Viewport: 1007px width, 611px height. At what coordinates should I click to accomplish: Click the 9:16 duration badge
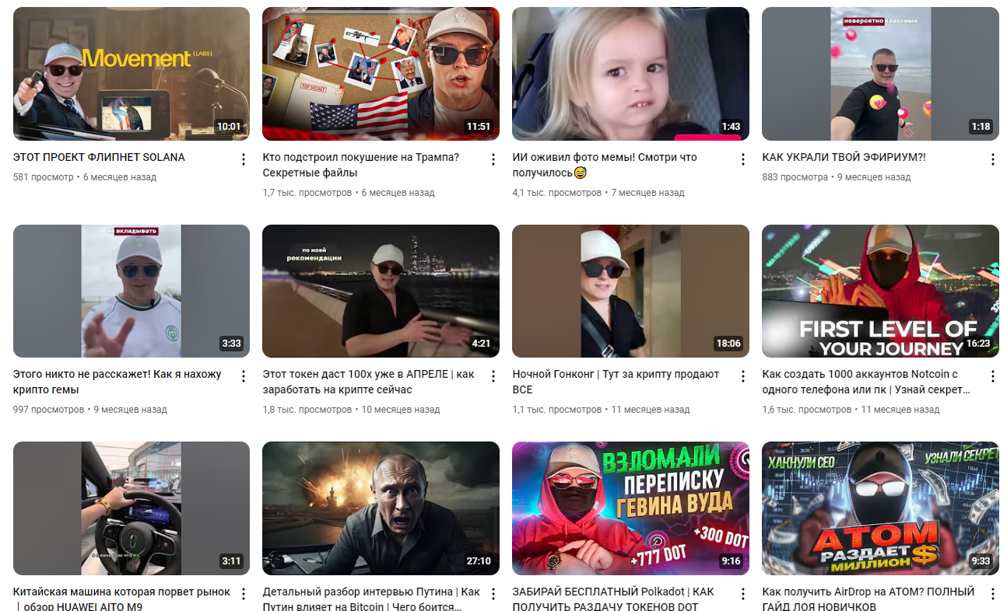point(731,561)
